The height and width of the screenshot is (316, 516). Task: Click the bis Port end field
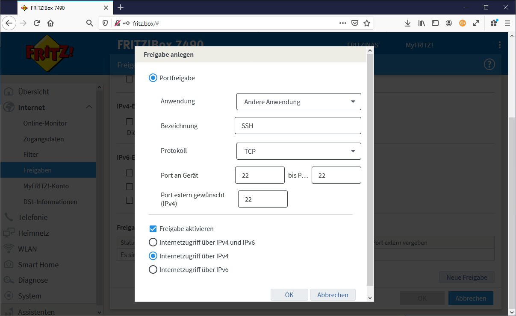tap(336, 175)
